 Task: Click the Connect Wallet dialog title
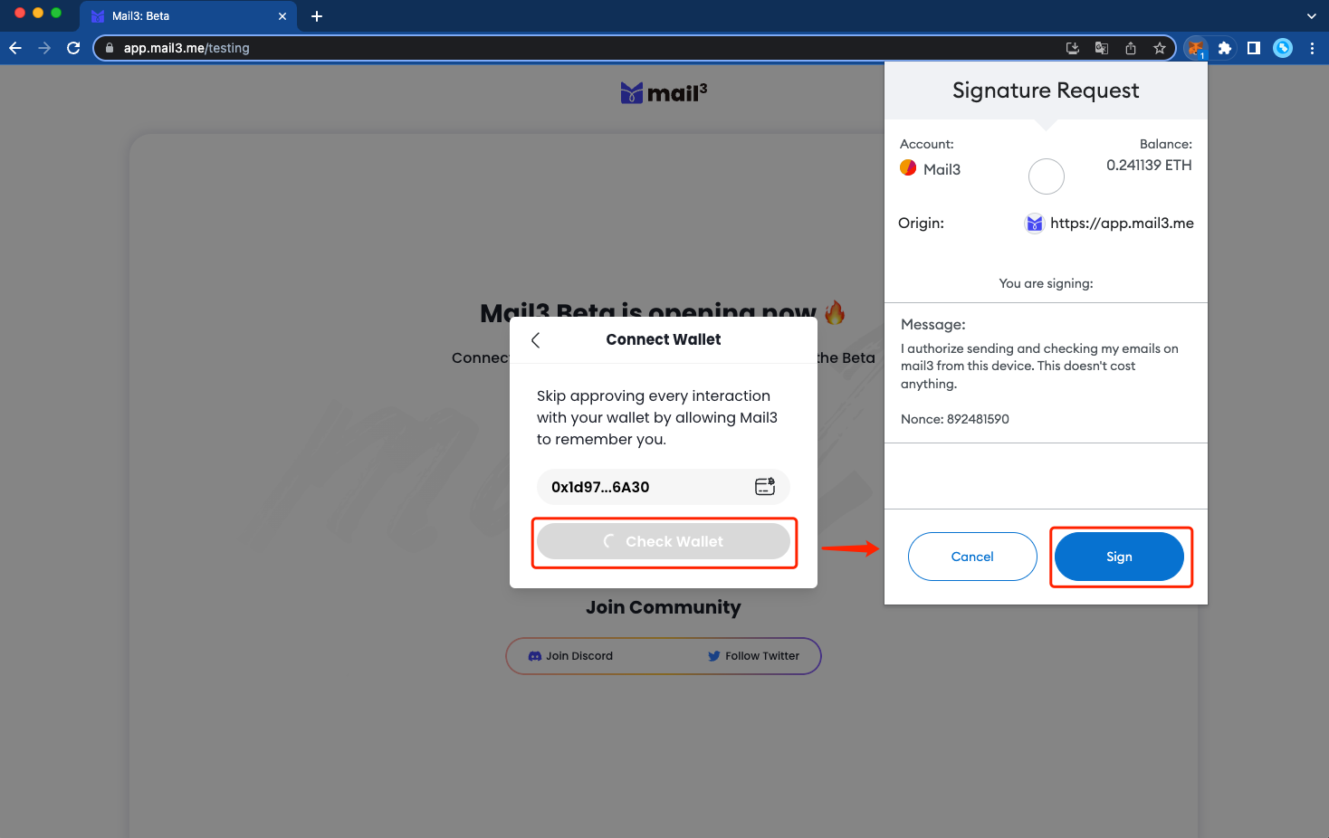pos(664,339)
